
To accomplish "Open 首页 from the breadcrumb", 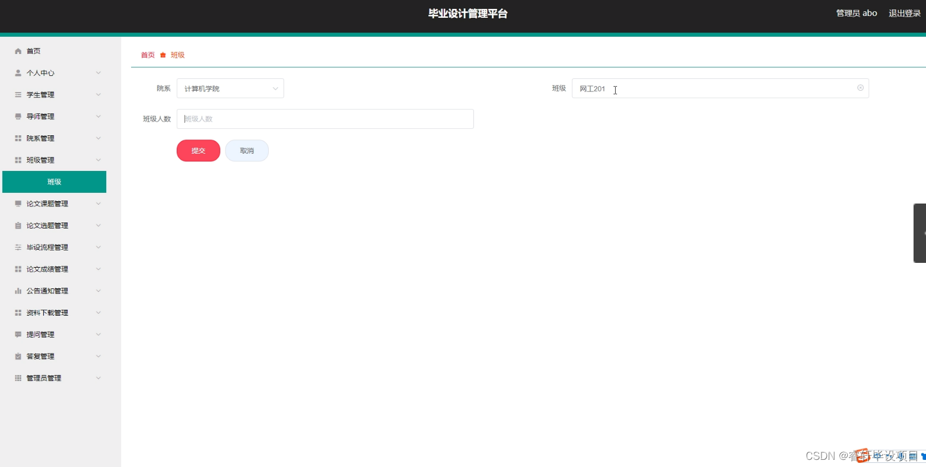I will click(147, 54).
